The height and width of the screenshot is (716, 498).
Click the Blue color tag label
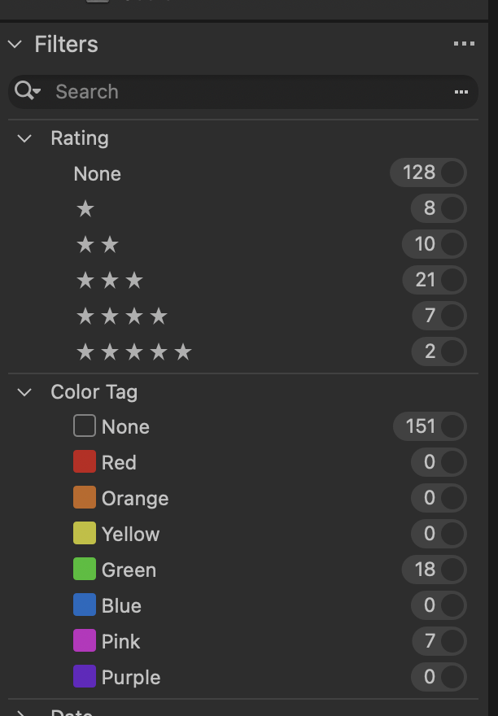(121, 606)
